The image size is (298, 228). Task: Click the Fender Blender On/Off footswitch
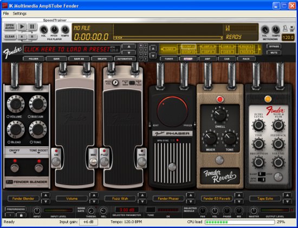click(15, 168)
